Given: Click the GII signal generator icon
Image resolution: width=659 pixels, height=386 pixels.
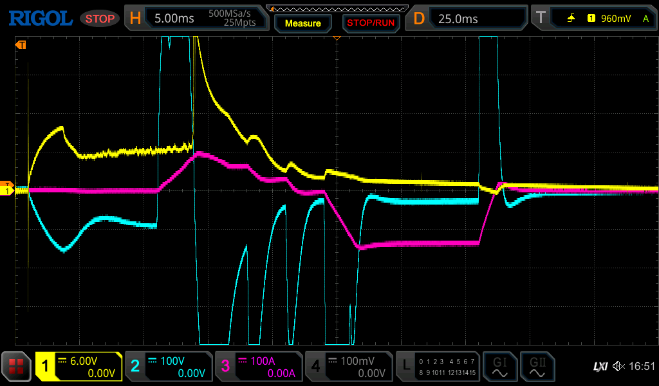Looking at the screenshot, I should (537, 367).
